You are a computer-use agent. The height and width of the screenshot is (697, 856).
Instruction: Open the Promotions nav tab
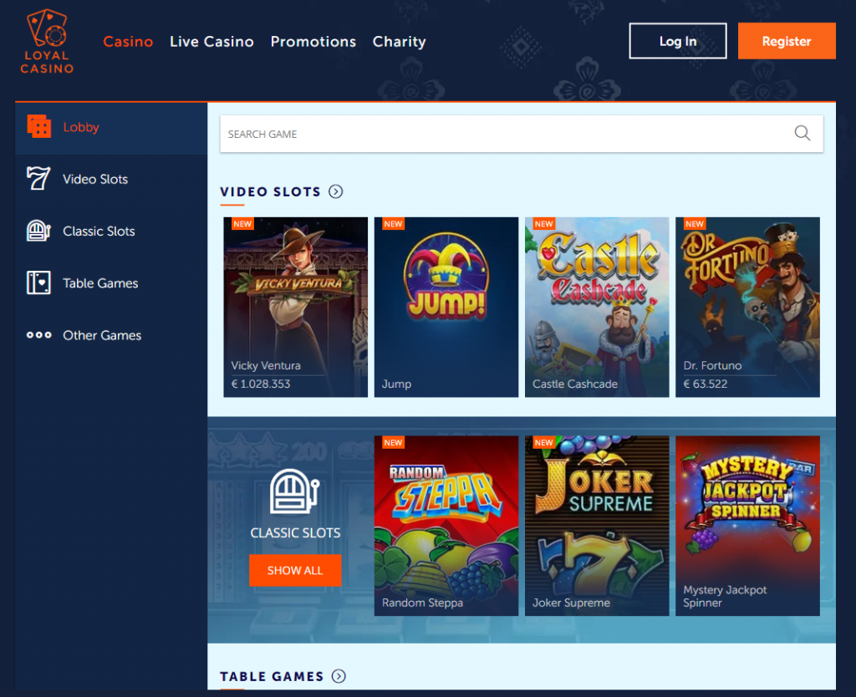[x=313, y=42]
